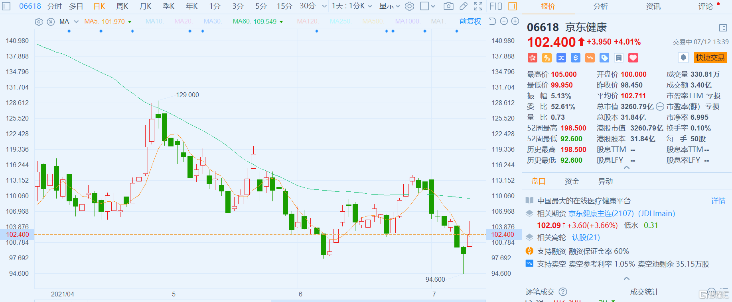Set a price alert with bell icon
732x302 pixels.
[683, 58]
